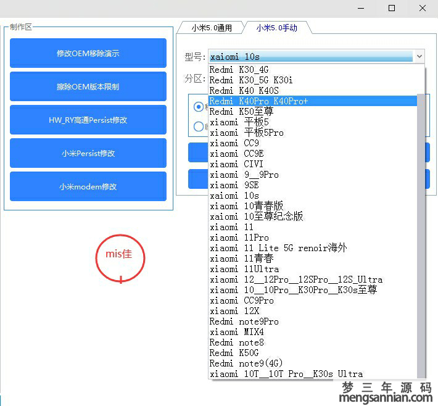The width and height of the screenshot is (438, 406).
Task: Choose xiaomi 11 Lite 5G renoir海外 entry
Action: pyautogui.click(x=313, y=248)
